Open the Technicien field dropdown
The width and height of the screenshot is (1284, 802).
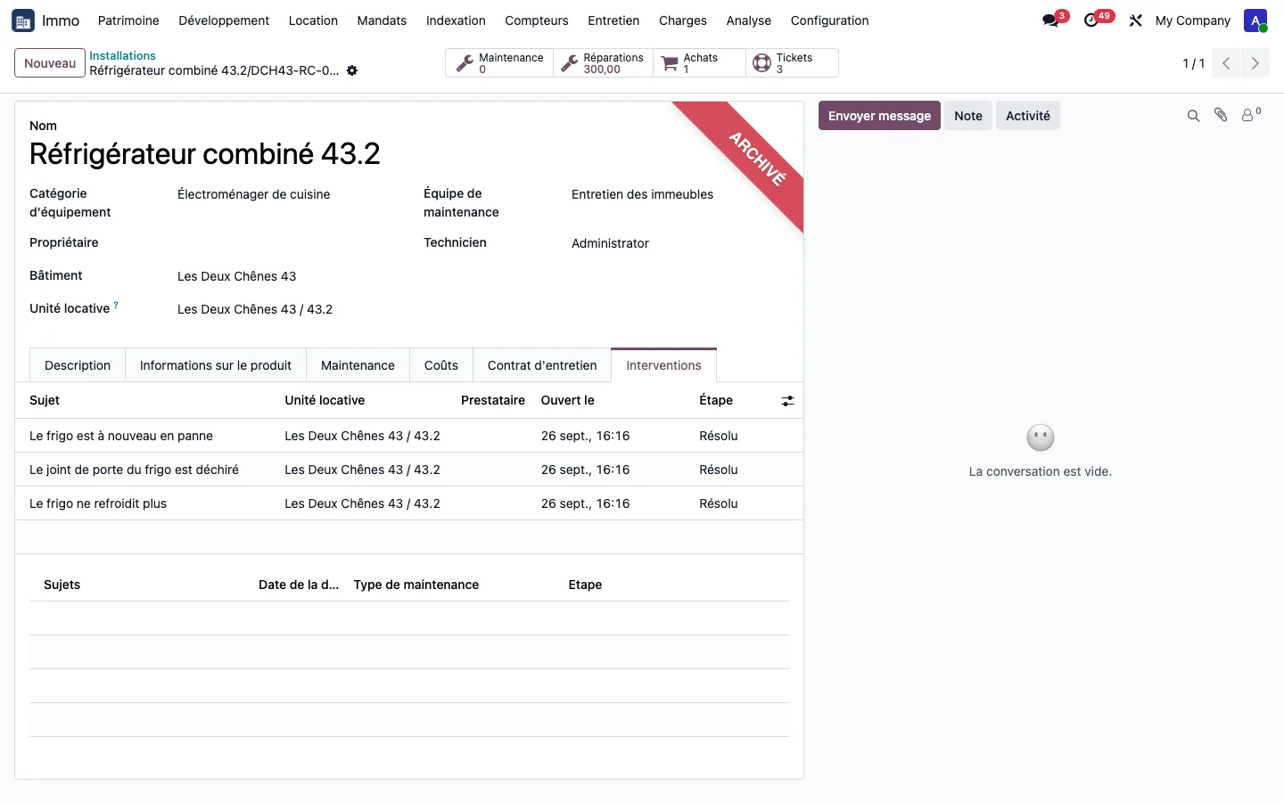tap(679, 243)
